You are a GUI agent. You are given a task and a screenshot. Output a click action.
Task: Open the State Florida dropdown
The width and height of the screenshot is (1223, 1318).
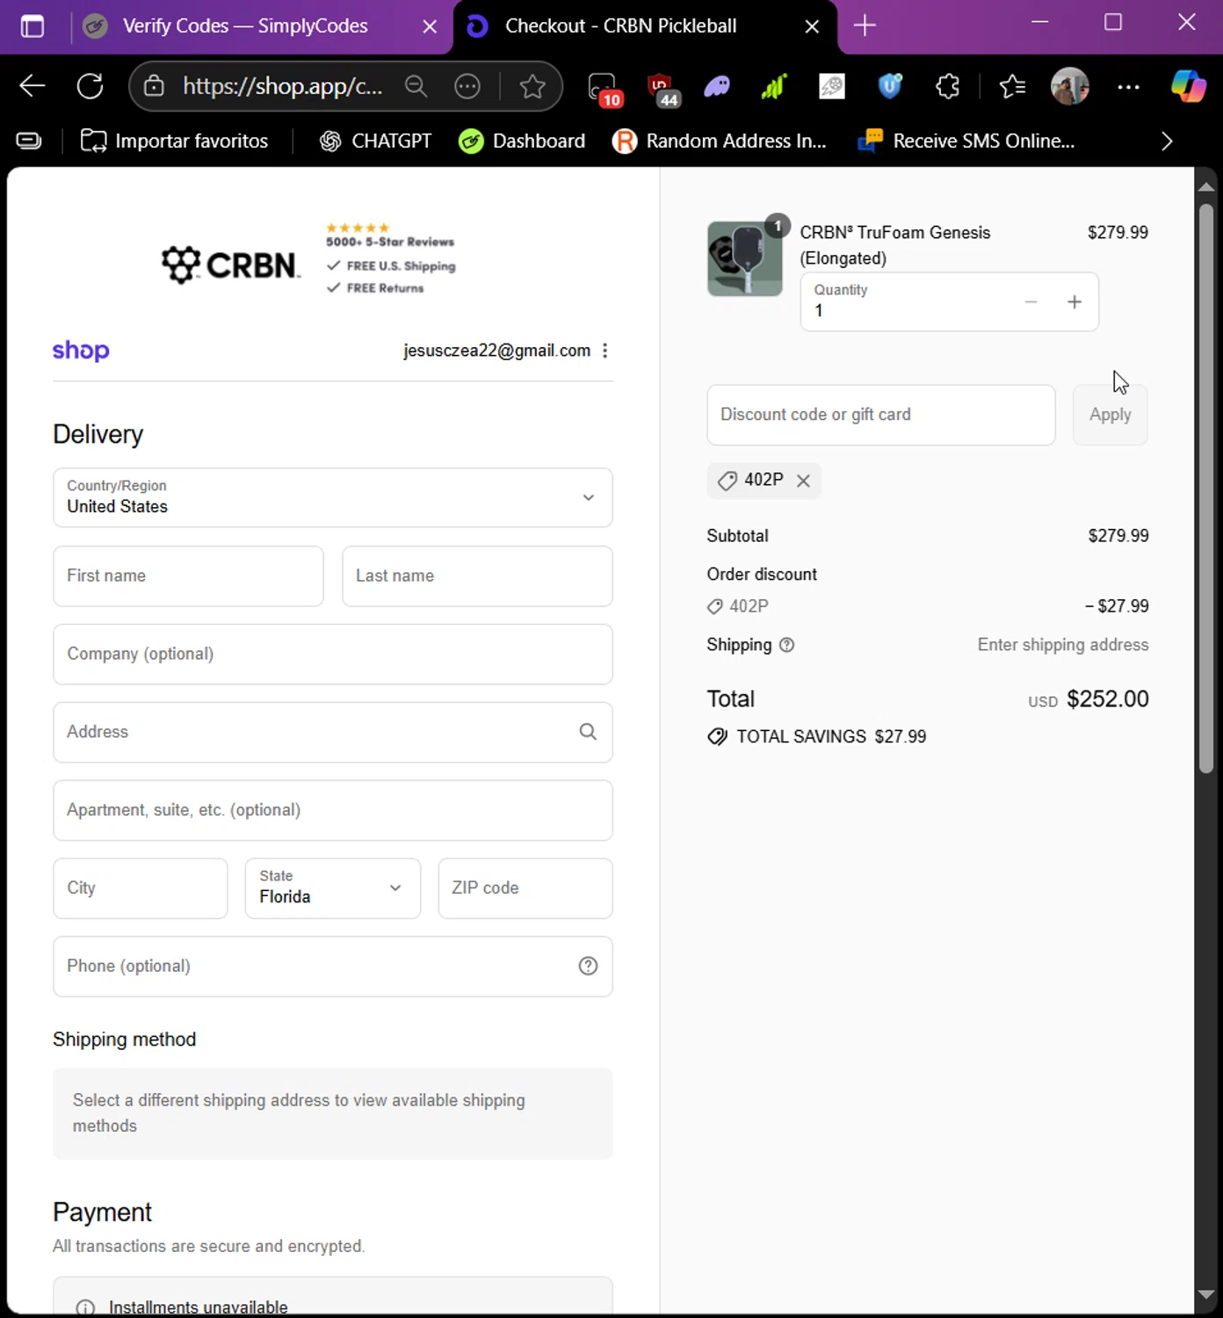tap(333, 888)
